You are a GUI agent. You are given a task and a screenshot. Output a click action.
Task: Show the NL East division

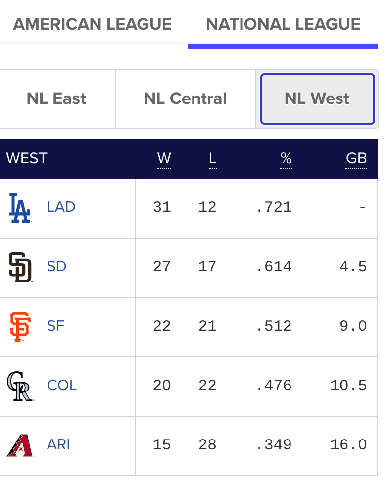point(56,98)
